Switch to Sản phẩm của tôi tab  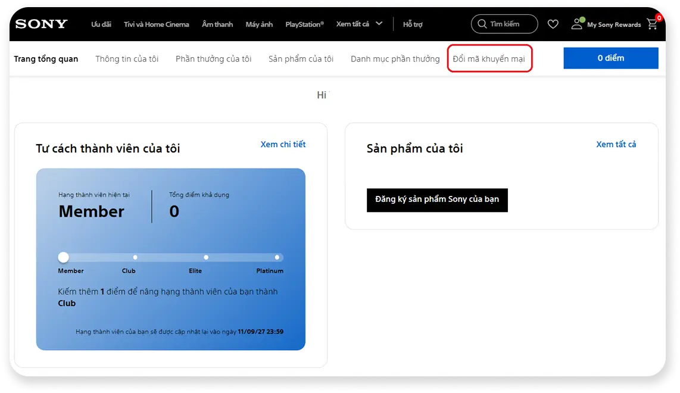(301, 58)
